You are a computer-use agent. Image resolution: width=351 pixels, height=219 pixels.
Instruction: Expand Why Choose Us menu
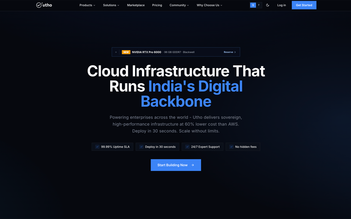pos(209,5)
